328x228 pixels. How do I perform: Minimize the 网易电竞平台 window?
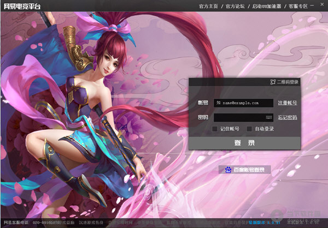coord(312,5)
